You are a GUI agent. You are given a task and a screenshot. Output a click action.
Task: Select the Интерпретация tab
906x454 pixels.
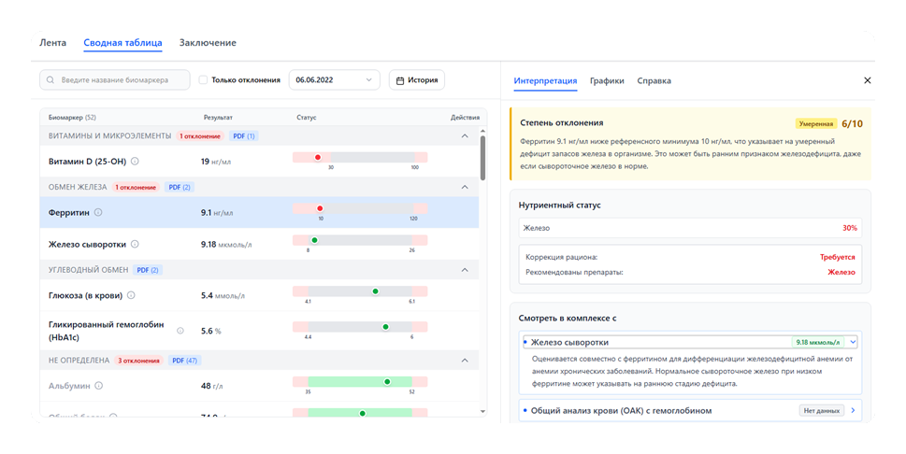pyautogui.click(x=545, y=81)
